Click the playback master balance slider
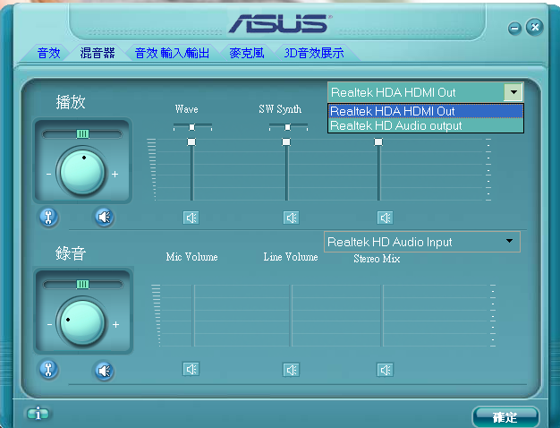The image size is (560, 428). point(82,134)
